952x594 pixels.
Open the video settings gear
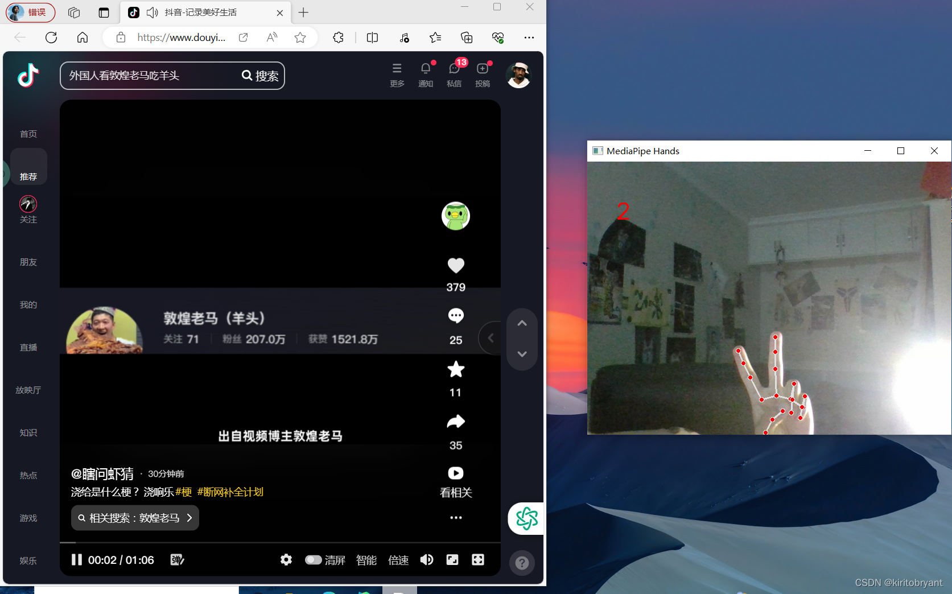point(286,560)
